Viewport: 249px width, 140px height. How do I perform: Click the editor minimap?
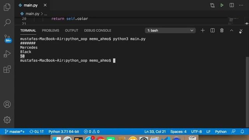click(x=233, y=21)
